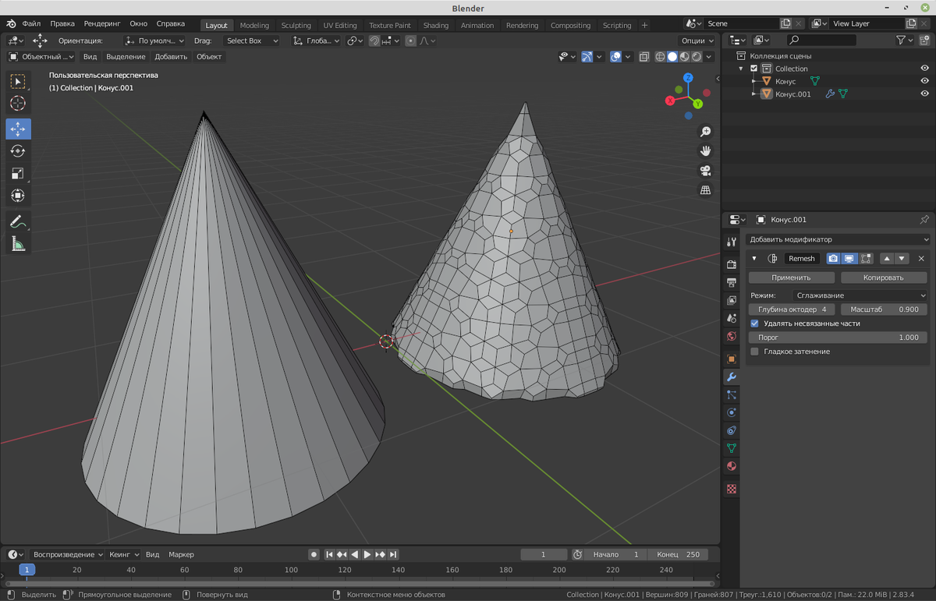
Task: Select the 3D Cursor tool
Action: pos(18,104)
